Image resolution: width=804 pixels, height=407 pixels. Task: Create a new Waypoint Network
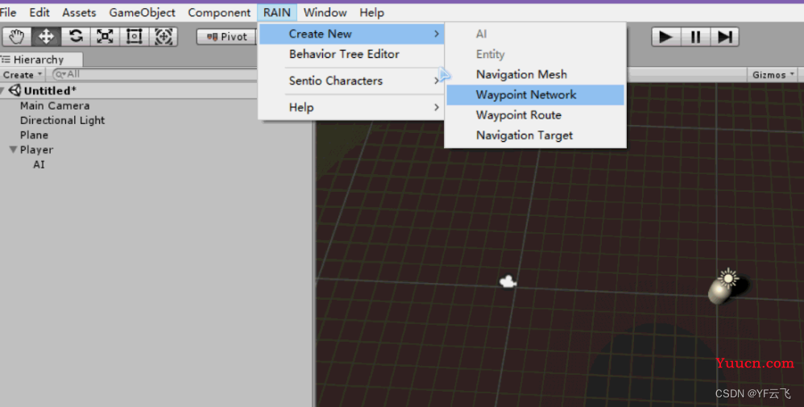point(535,95)
